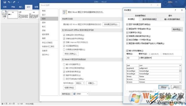This screenshot has width=186, height=106.
Task: Click the Save icon in the title bar
Action: click(5, 2)
